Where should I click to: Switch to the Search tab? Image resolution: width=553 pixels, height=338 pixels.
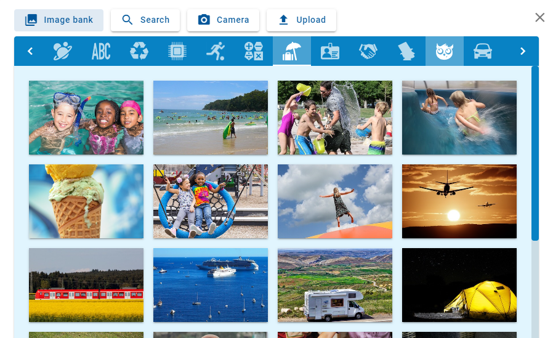145,20
